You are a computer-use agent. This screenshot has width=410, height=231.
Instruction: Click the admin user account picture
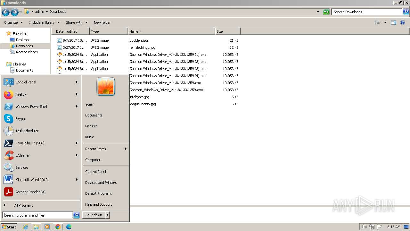(x=106, y=87)
